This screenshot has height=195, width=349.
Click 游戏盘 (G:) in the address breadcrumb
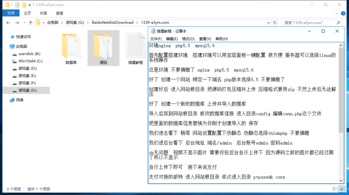point(75,23)
